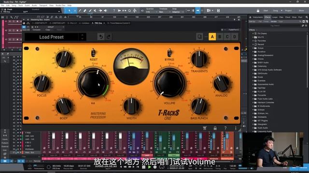Click the Play button in transport bar

(149, 167)
